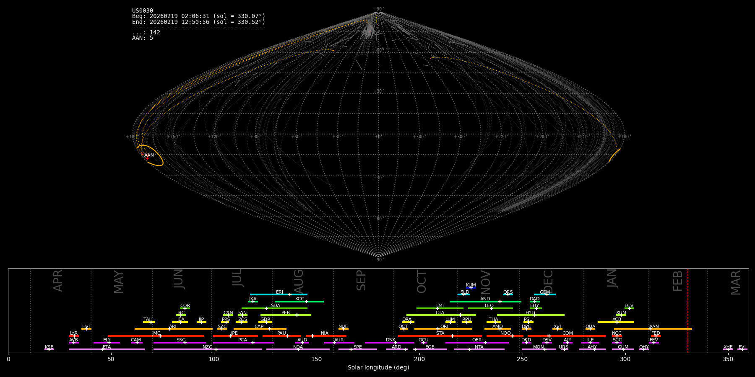The height and width of the screenshot is (377, 755).
Task: Click the NOO shower label
Action: pyautogui.click(x=506, y=333)
